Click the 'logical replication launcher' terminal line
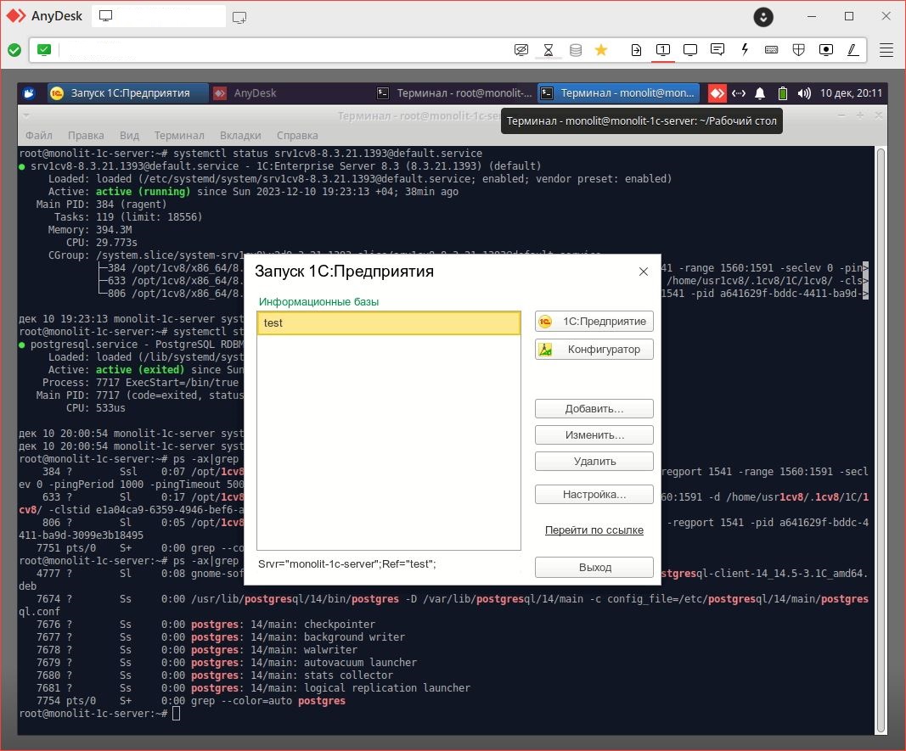This screenshot has height=751, width=906. pyautogui.click(x=387, y=688)
